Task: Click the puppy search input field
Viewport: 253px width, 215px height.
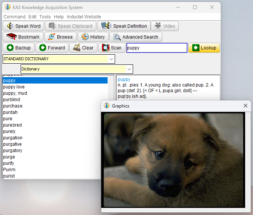Action: (157, 48)
